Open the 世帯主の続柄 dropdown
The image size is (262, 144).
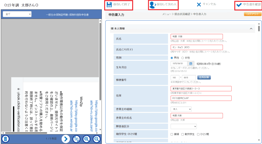(181, 109)
